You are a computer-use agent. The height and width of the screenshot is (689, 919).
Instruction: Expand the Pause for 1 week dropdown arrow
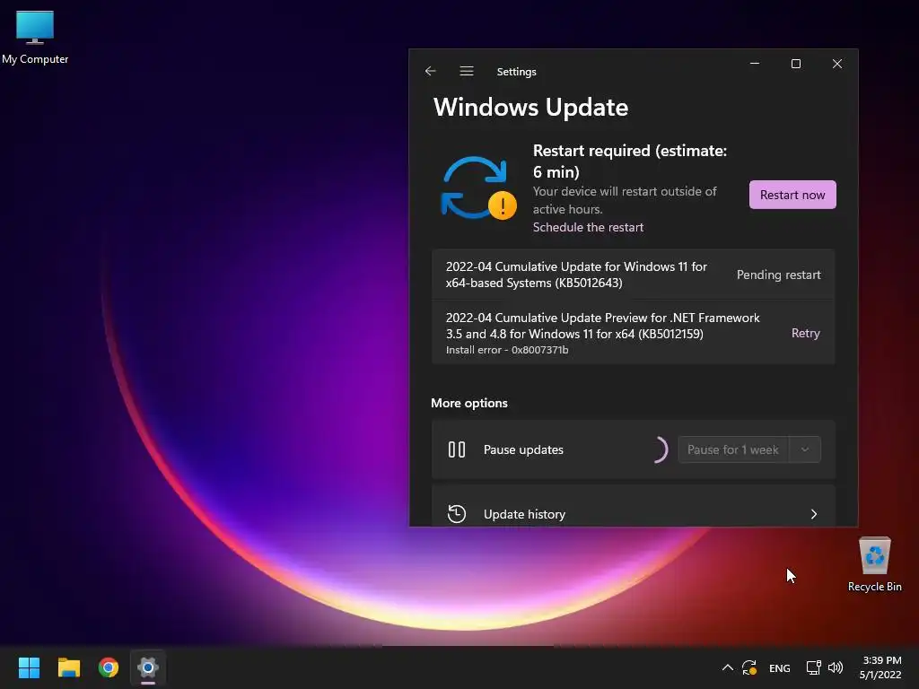pyautogui.click(x=805, y=449)
